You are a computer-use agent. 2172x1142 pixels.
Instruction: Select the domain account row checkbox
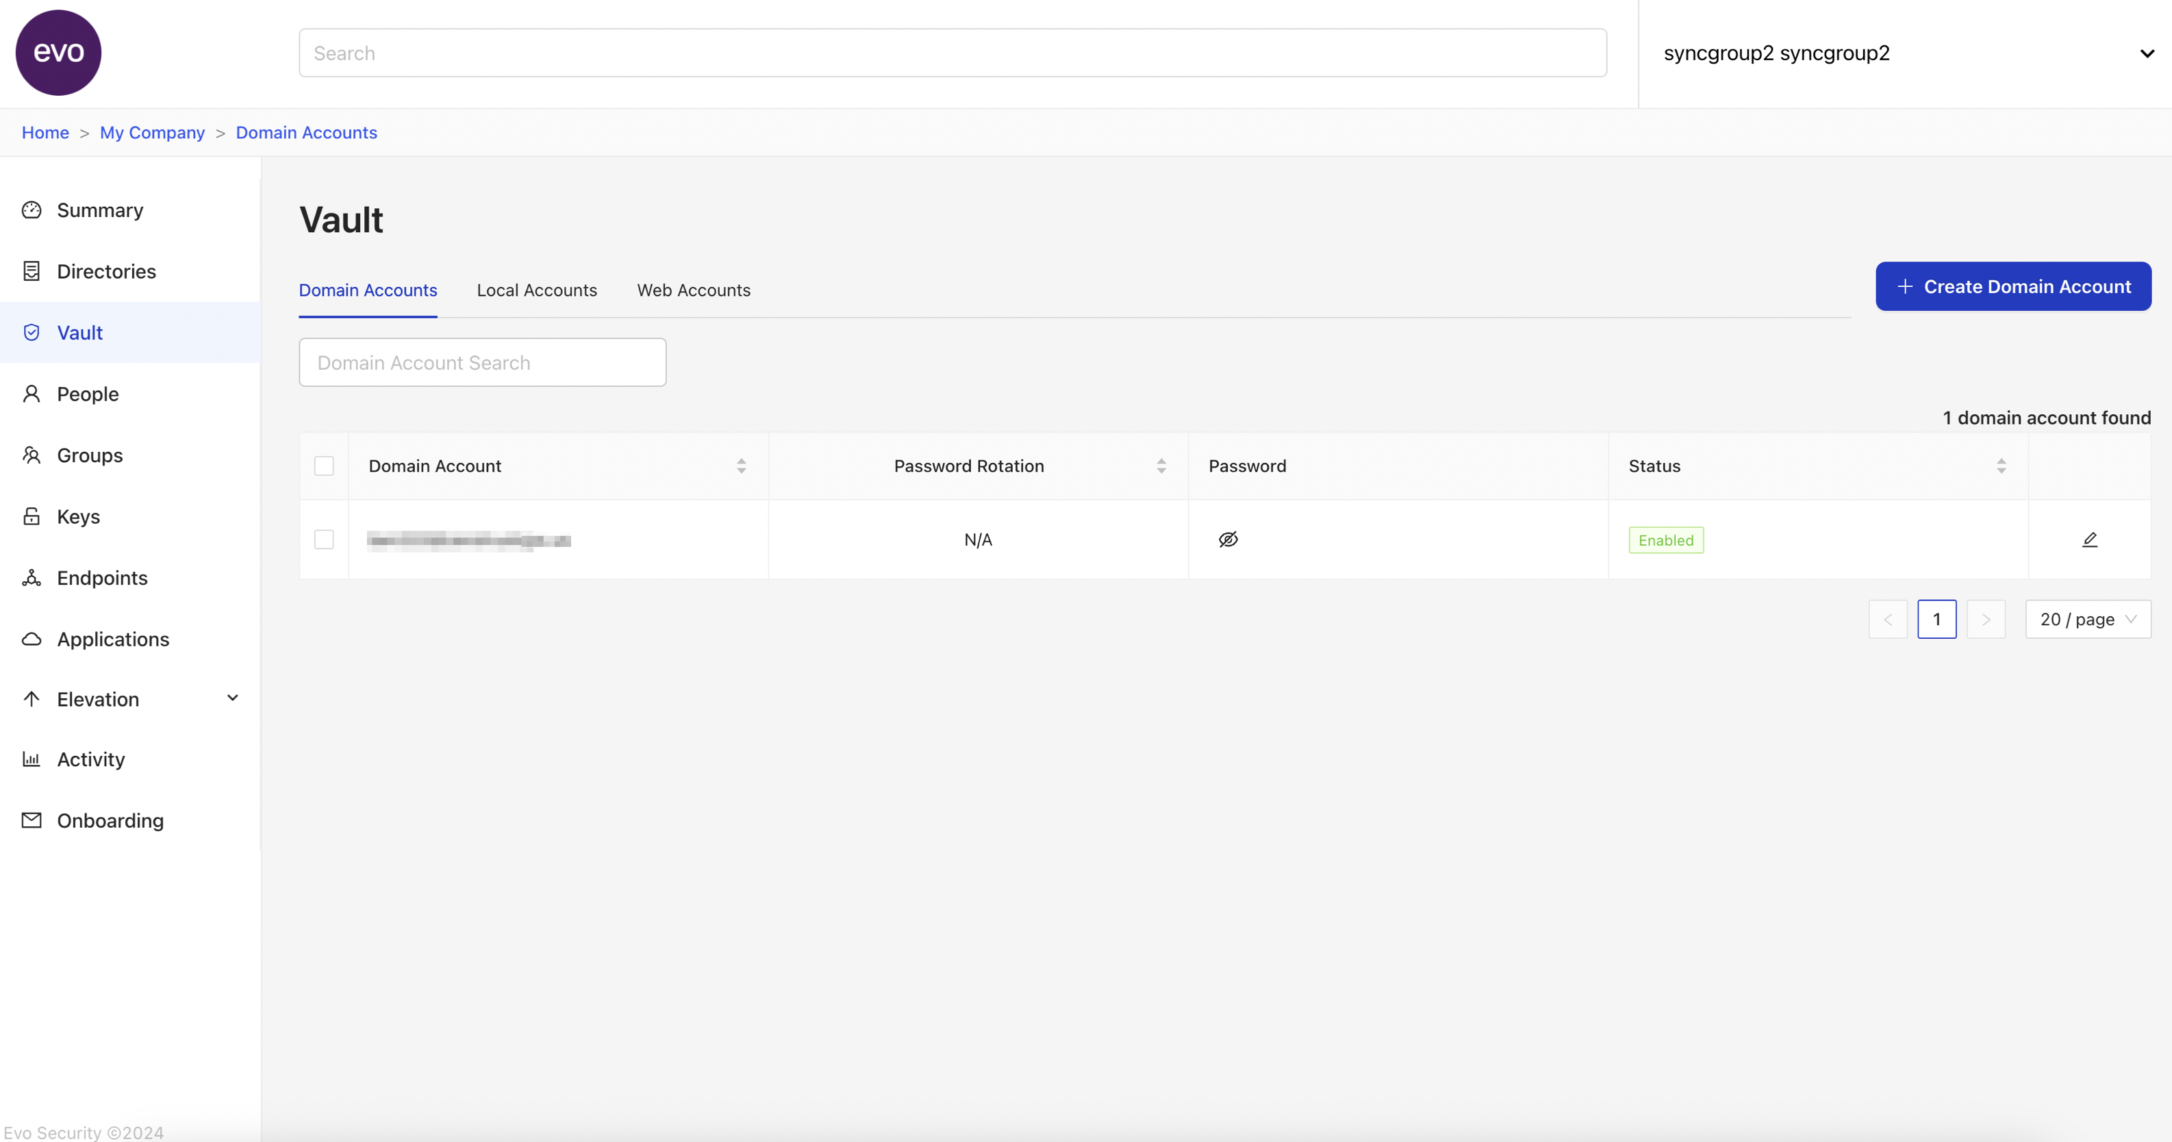pyautogui.click(x=324, y=540)
